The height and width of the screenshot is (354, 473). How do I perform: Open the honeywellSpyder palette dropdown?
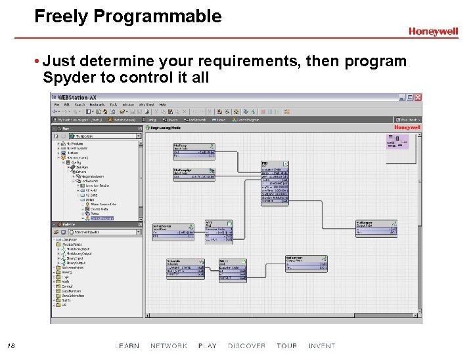click(138, 232)
